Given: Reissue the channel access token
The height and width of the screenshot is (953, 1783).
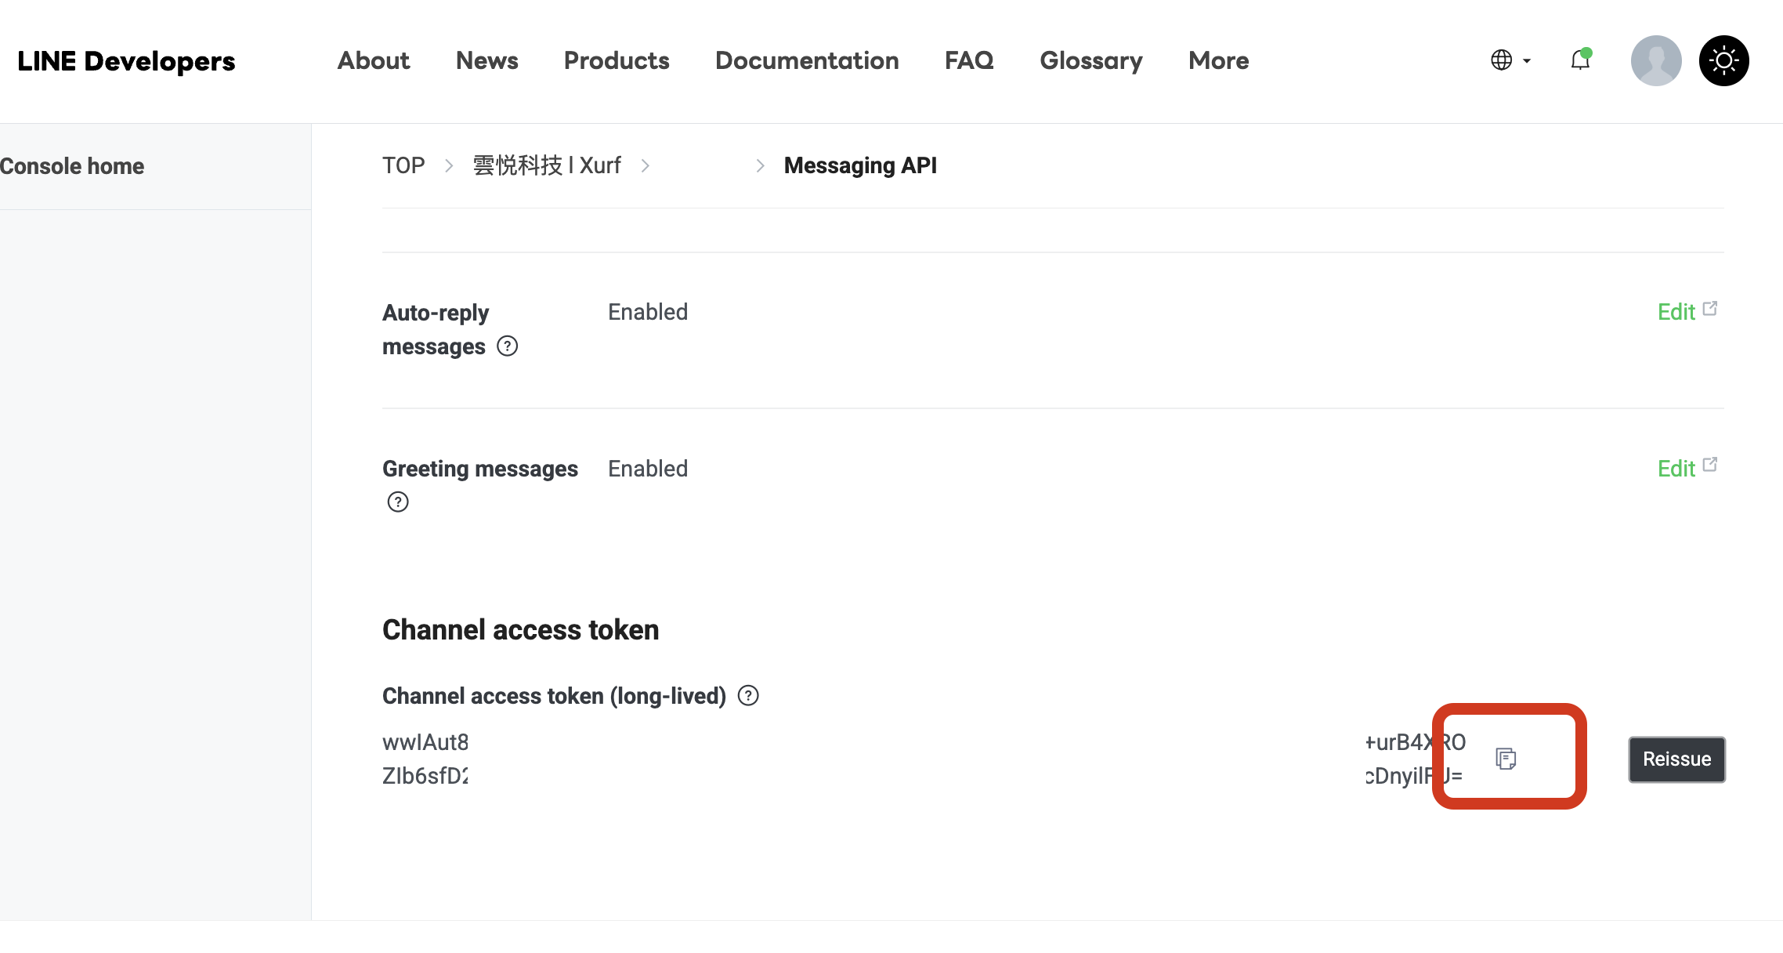Looking at the screenshot, I should point(1676,759).
